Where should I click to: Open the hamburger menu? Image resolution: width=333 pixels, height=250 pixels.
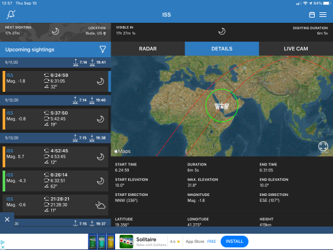323,14
